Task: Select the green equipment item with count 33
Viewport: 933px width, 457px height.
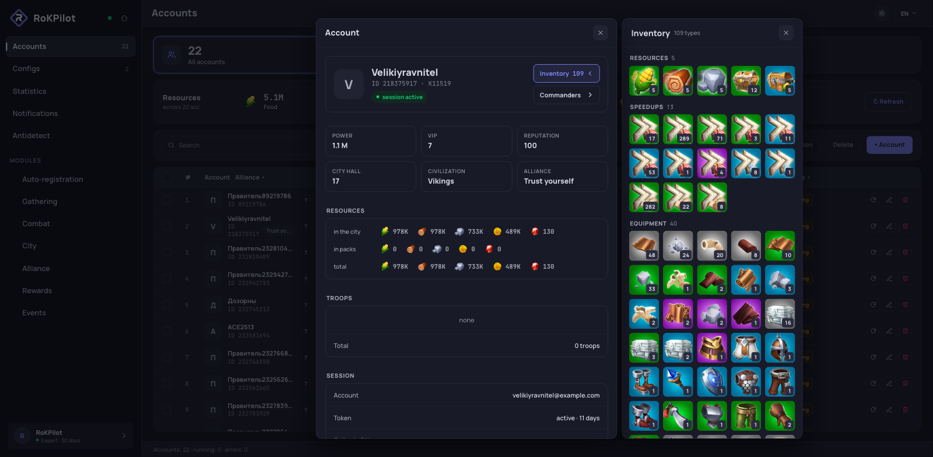Action: pos(644,280)
